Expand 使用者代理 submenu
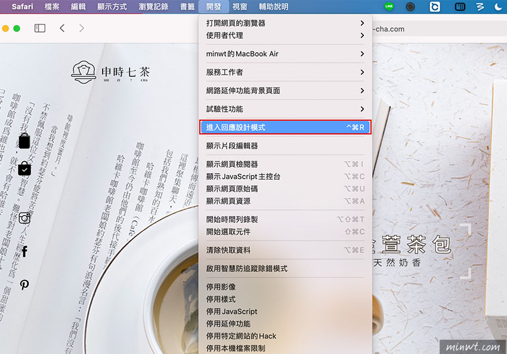The width and height of the screenshot is (507, 354). coord(285,36)
